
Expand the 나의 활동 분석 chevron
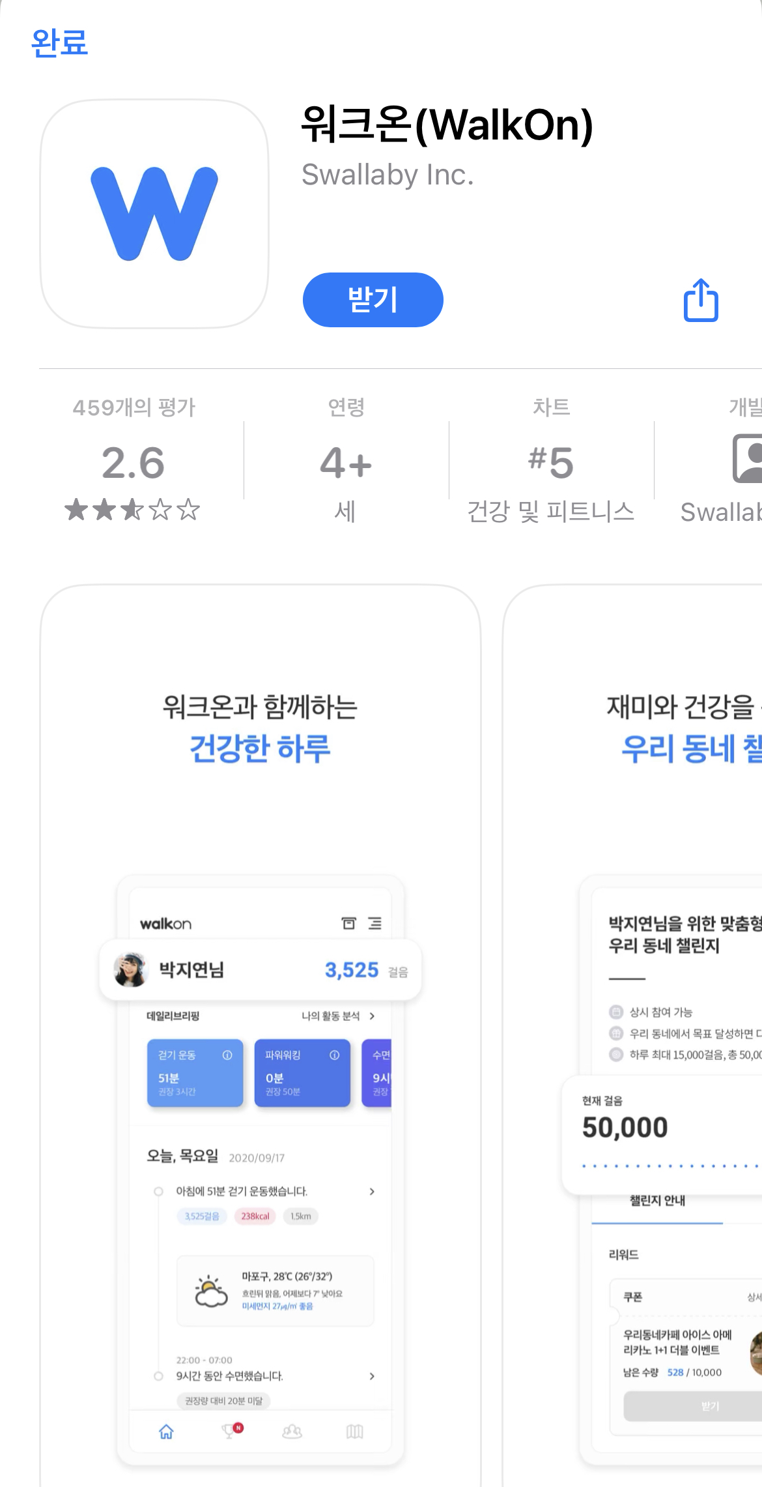click(372, 1016)
